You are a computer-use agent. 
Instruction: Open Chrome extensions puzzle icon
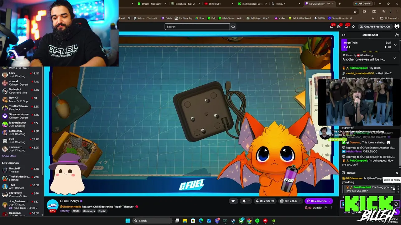tap(364, 12)
